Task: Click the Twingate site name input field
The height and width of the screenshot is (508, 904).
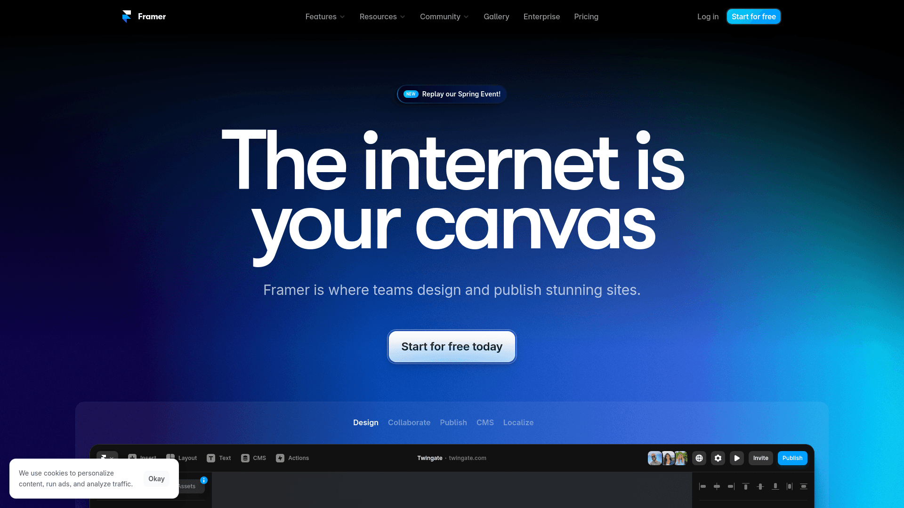Action: pyautogui.click(x=430, y=458)
